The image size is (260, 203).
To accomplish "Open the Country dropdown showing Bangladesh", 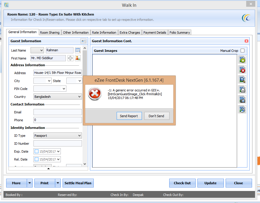I will click(x=58, y=97).
